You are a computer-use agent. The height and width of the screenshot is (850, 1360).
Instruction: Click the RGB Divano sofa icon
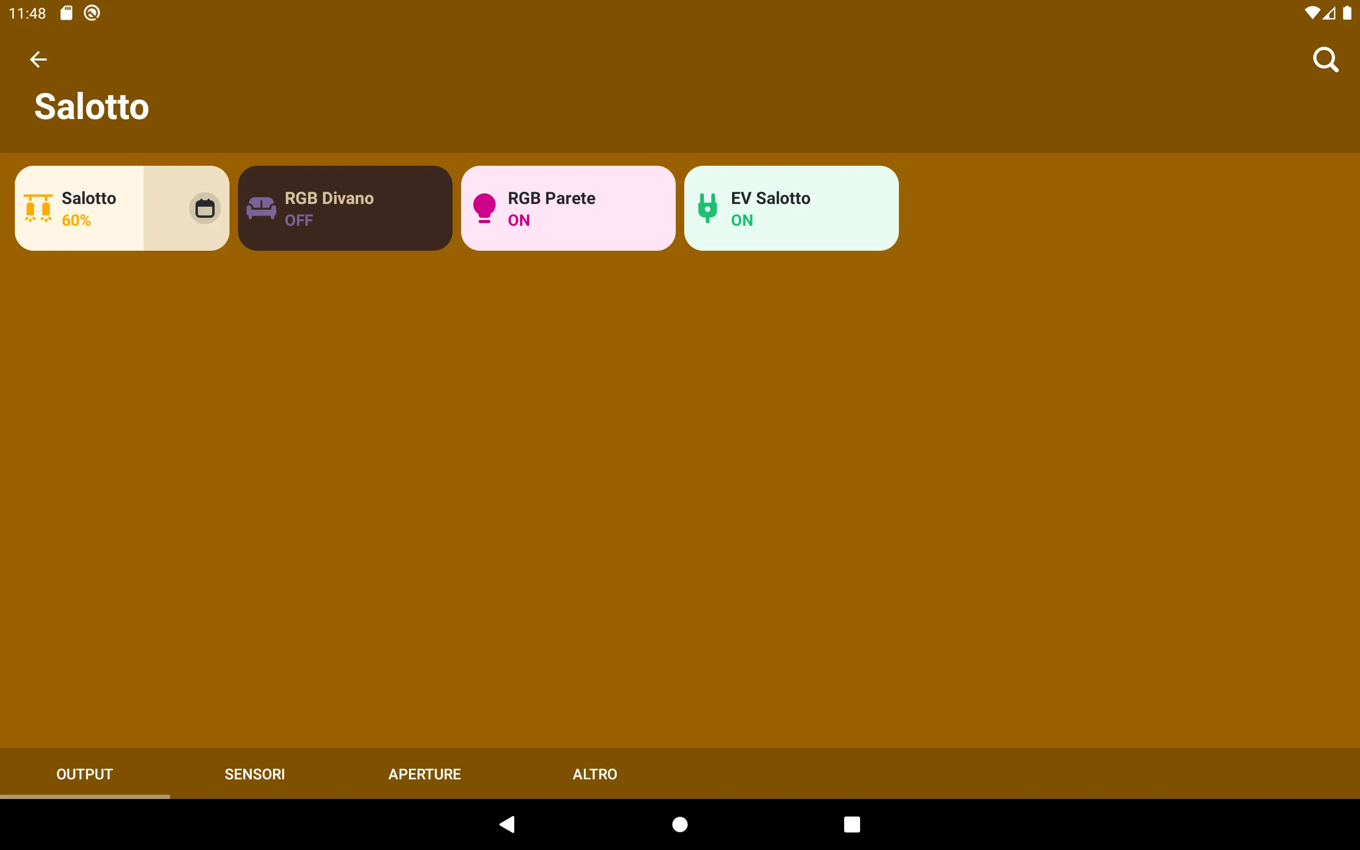click(x=261, y=208)
